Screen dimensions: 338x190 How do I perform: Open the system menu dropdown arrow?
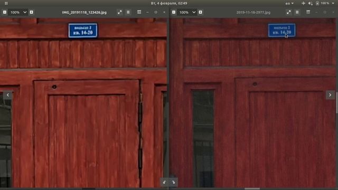click(x=333, y=3)
